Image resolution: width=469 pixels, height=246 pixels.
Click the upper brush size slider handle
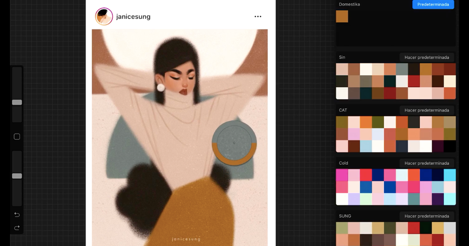[x=17, y=102]
